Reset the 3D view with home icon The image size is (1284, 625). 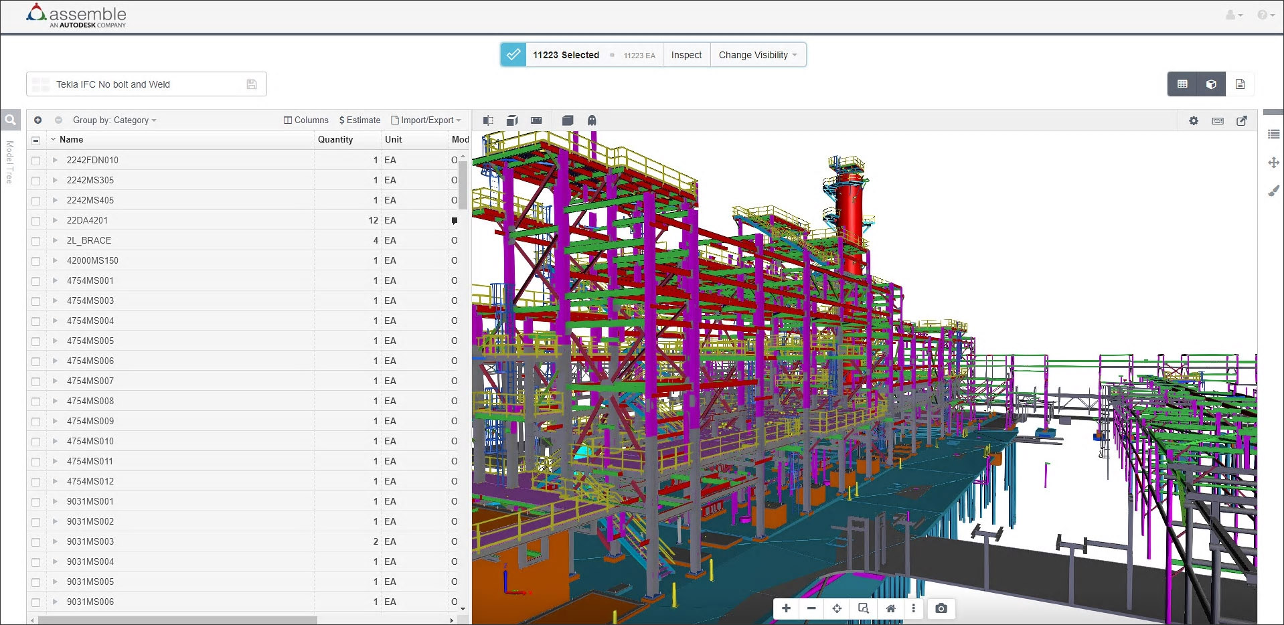890,608
